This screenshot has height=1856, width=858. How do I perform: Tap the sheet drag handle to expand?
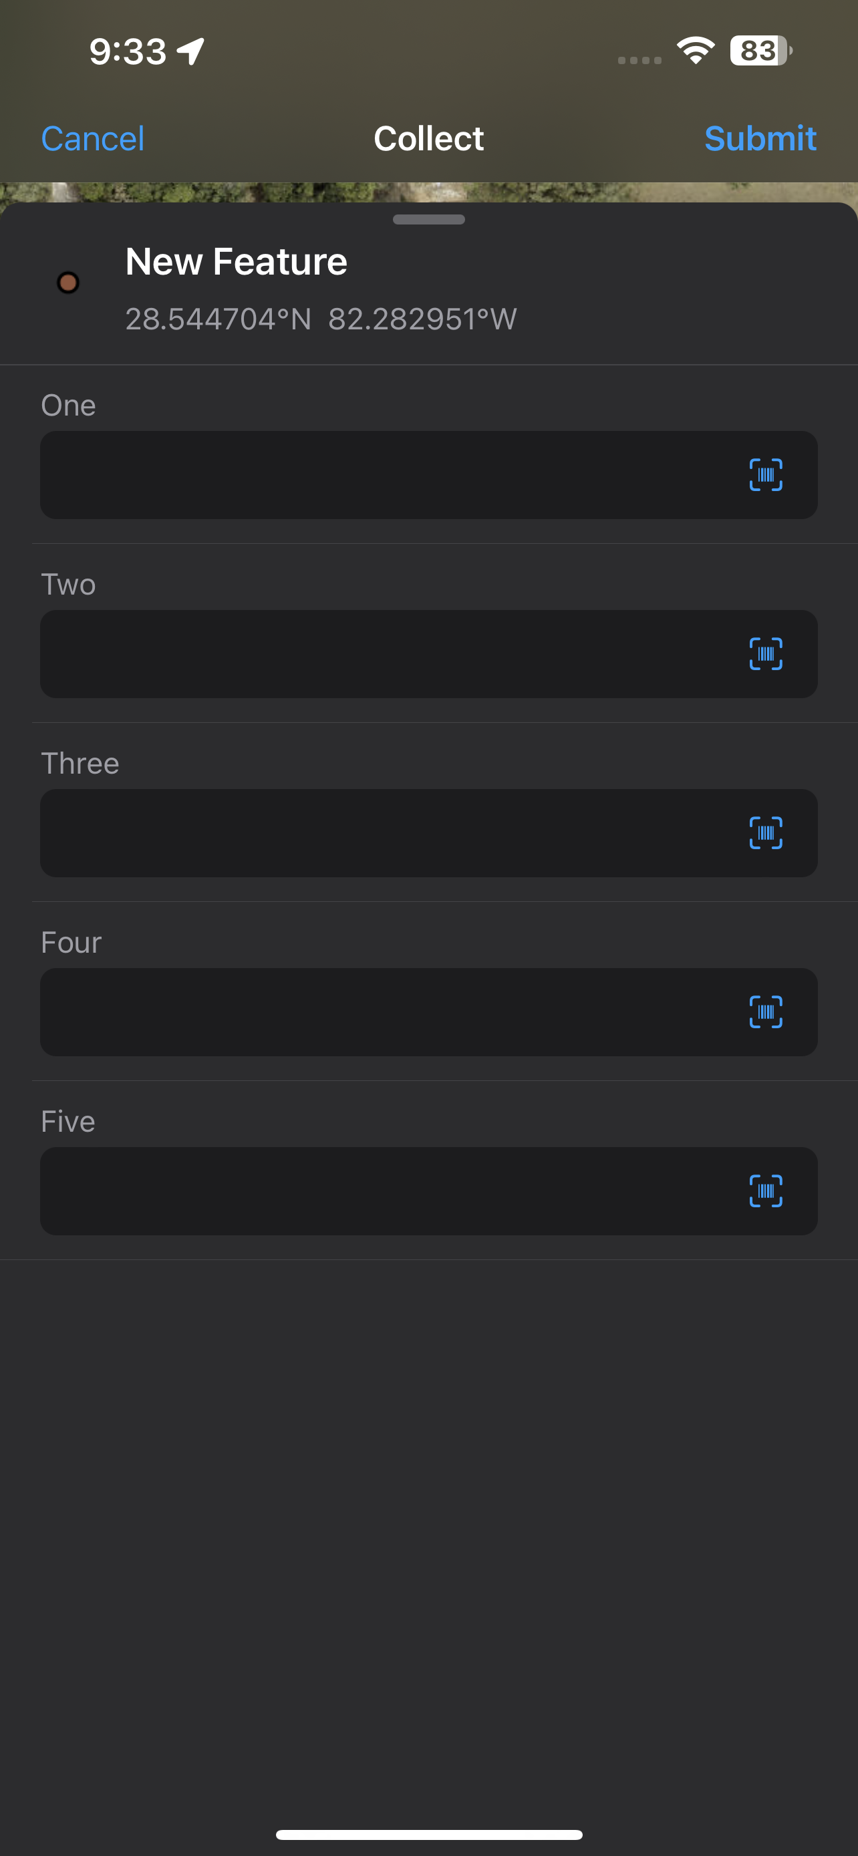click(x=428, y=220)
